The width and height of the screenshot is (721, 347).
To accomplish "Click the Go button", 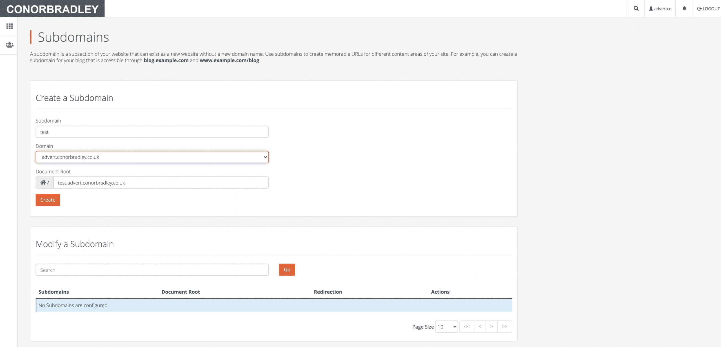I will click(x=287, y=270).
